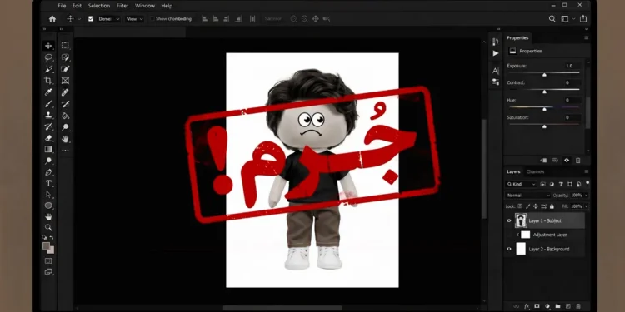The height and width of the screenshot is (312, 625).
Task: Select the Hand tool in the left column
Action: [48, 217]
